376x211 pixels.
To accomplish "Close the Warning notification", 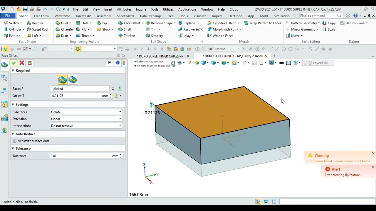I will tap(373, 153).
